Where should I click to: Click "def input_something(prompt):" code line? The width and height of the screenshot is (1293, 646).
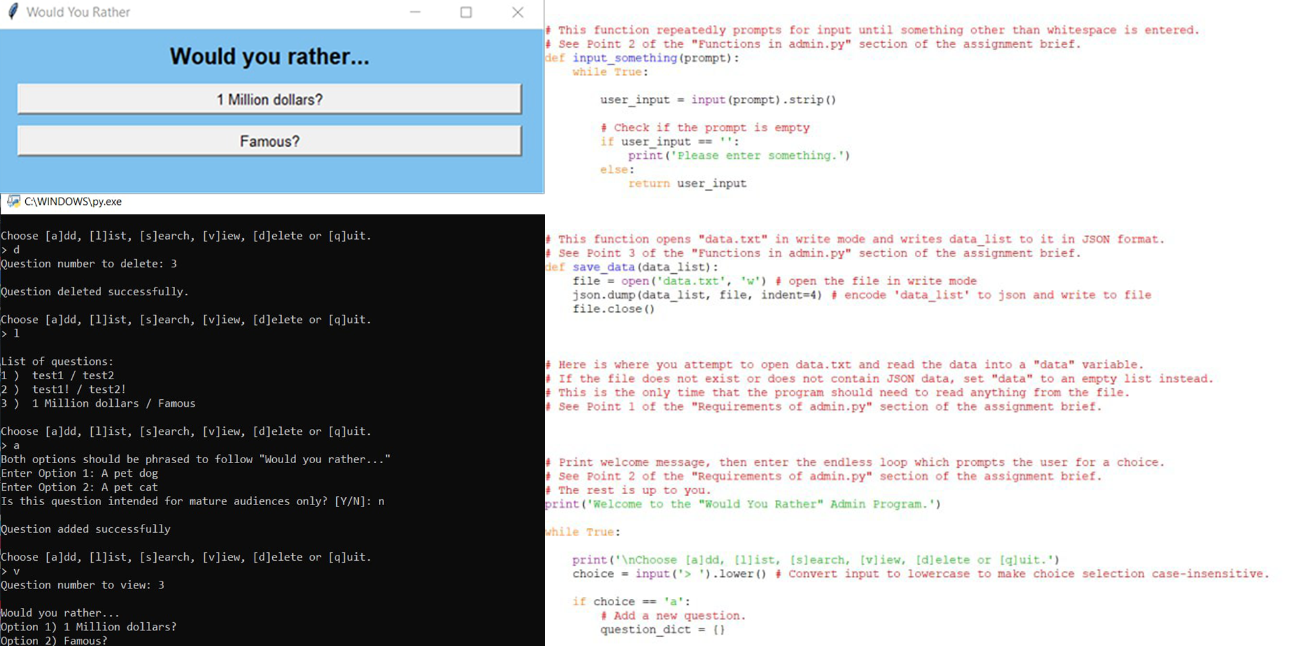coord(642,58)
